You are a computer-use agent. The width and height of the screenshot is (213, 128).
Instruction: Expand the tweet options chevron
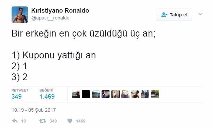[x=200, y=14]
